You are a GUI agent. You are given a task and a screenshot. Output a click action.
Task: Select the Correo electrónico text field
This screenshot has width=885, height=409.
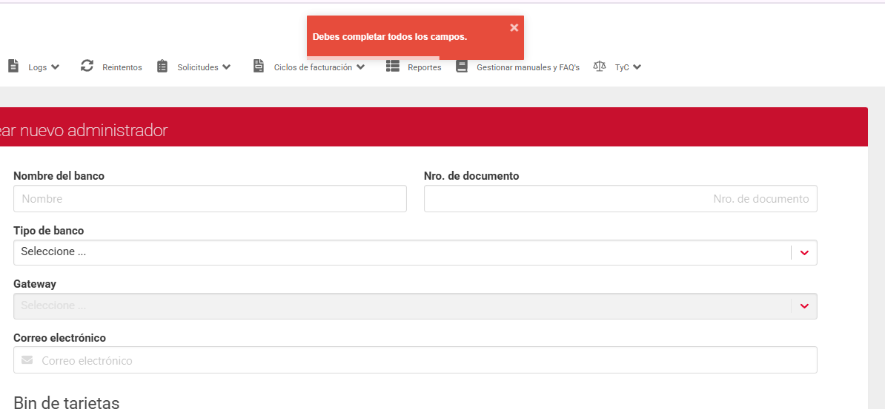(426, 361)
